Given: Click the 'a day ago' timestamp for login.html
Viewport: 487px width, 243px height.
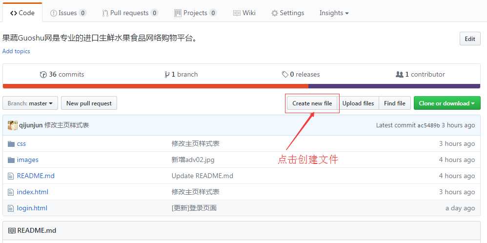Looking at the screenshot, I should point(460,208).
